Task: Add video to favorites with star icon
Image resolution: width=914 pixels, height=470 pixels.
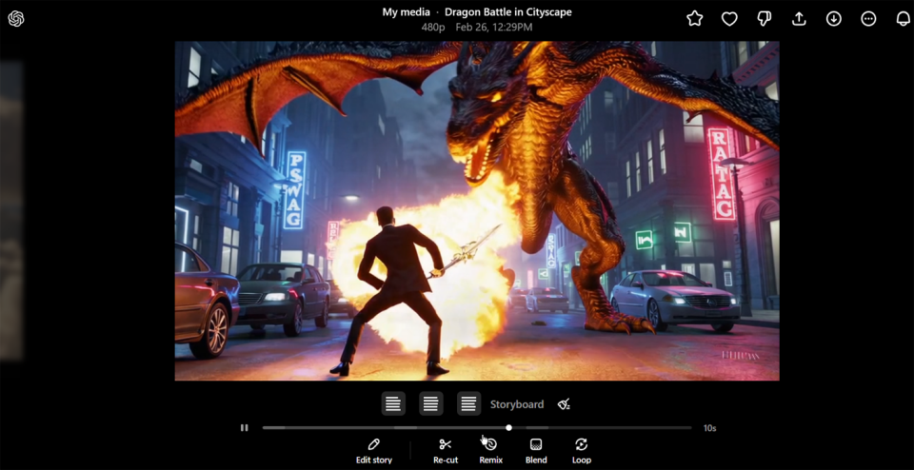Action: [694, 19]
